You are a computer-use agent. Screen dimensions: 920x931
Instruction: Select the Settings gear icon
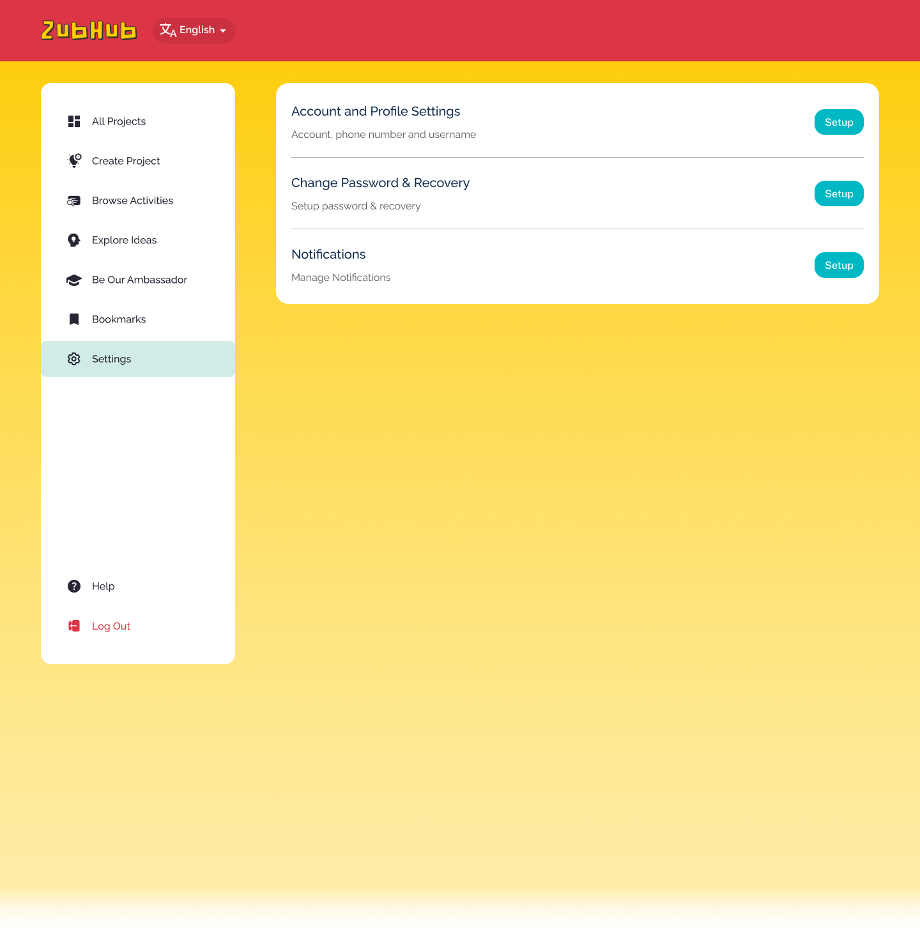[73, 359]
